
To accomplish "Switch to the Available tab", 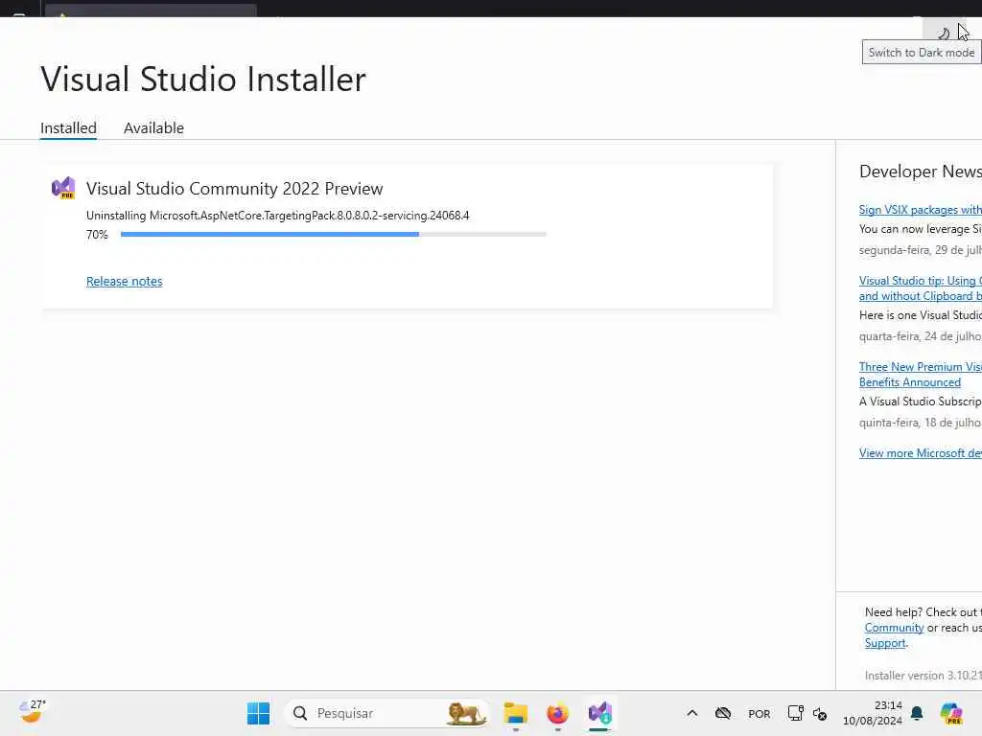I will point(153,127).
